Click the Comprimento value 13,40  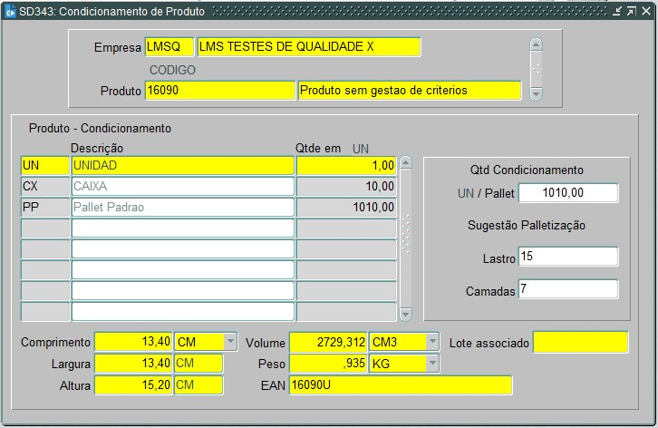[x=133, y=342]
